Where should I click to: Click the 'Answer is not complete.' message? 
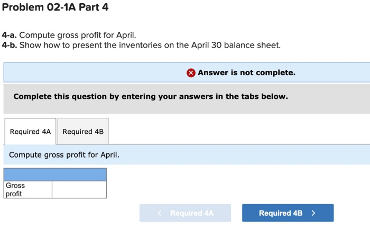[x=247, y=72]
